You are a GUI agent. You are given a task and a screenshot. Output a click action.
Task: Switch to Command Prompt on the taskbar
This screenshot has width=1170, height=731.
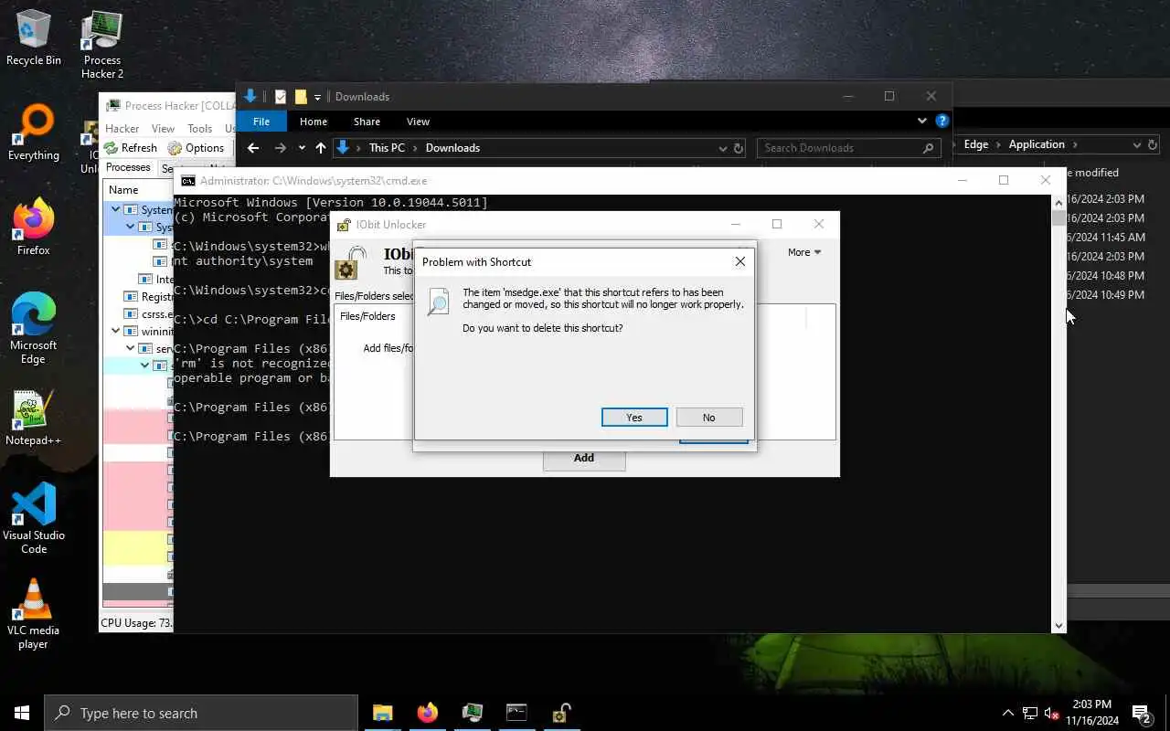coord(516,713)
